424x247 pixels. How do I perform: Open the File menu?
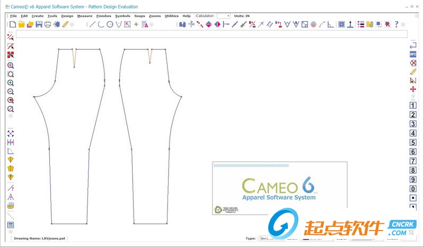[13, 16]
